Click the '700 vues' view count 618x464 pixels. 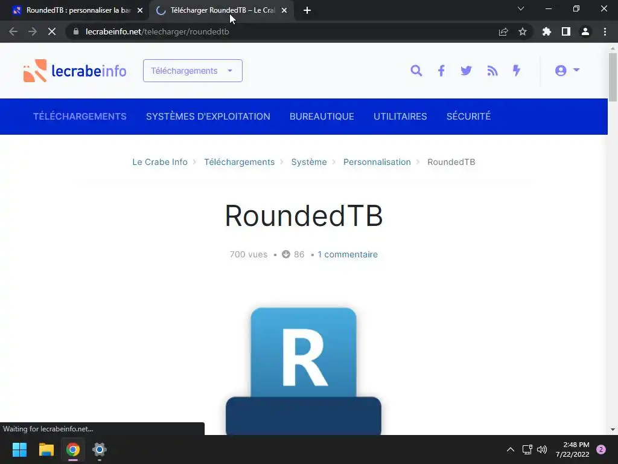click(248, 254)
